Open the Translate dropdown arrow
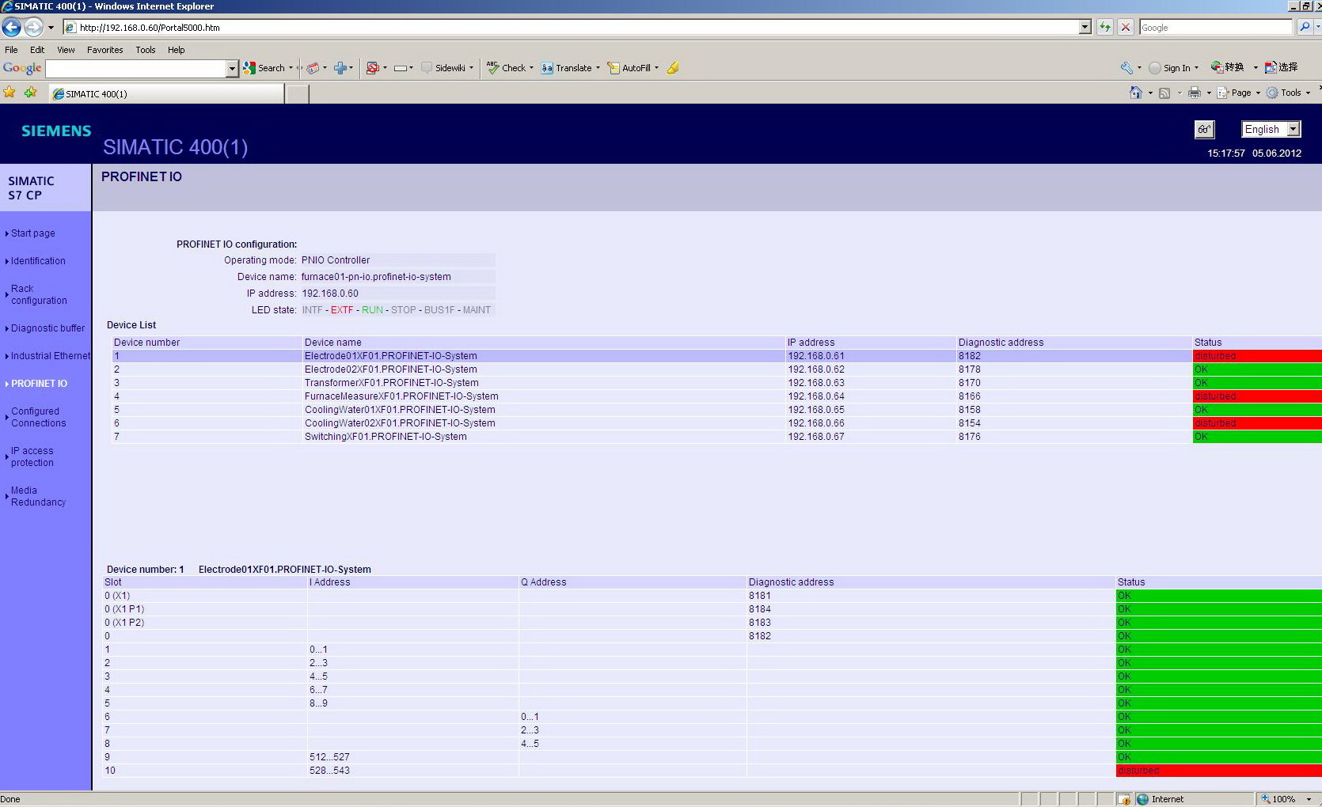The image size is (1322, 807). tap(598, 68)
